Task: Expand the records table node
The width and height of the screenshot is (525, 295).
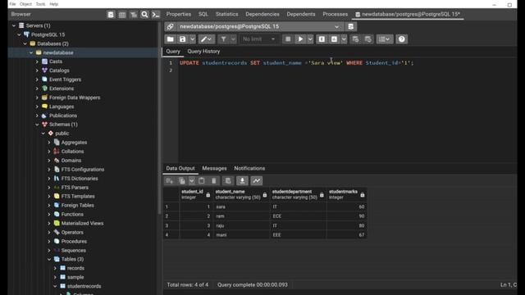Action: [55, 268]
